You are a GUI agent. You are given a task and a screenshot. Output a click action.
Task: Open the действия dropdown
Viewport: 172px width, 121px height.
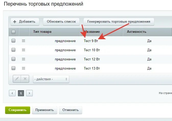[x=51, y=79]
